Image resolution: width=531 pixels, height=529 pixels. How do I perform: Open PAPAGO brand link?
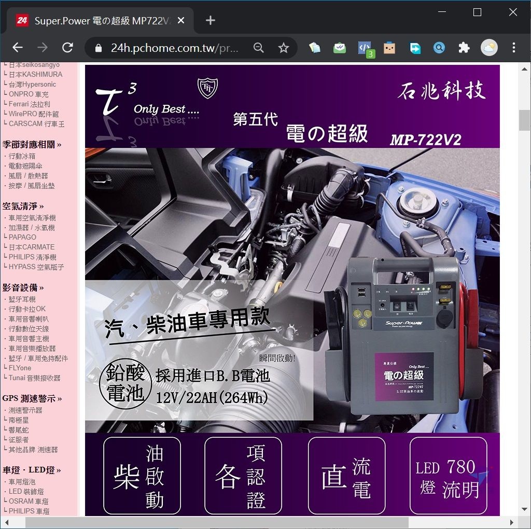pyautogui.click(x=22, y=237)
